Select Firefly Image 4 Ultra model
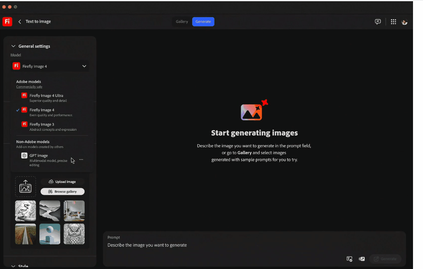The width and height of the screenshot is (423, 269). click(52, 98)
